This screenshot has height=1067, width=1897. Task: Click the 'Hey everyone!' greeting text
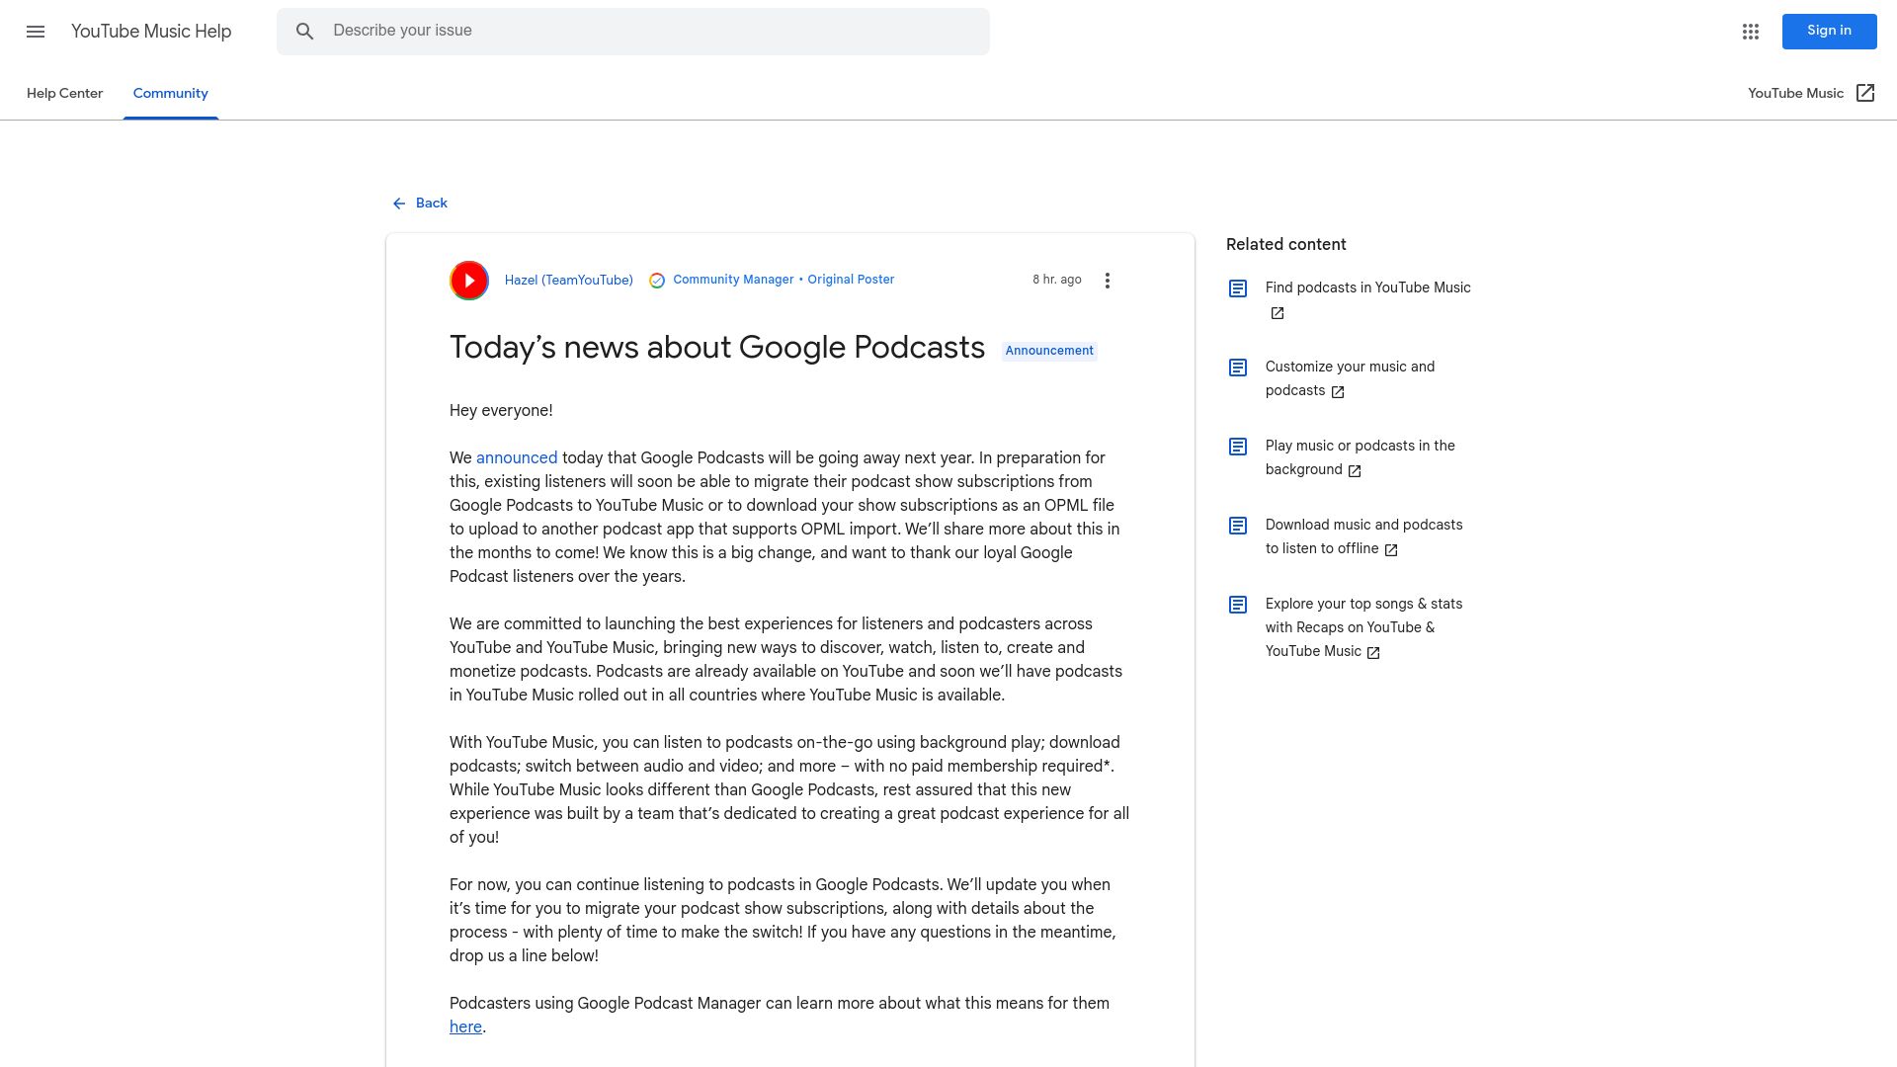click(501, 411)
